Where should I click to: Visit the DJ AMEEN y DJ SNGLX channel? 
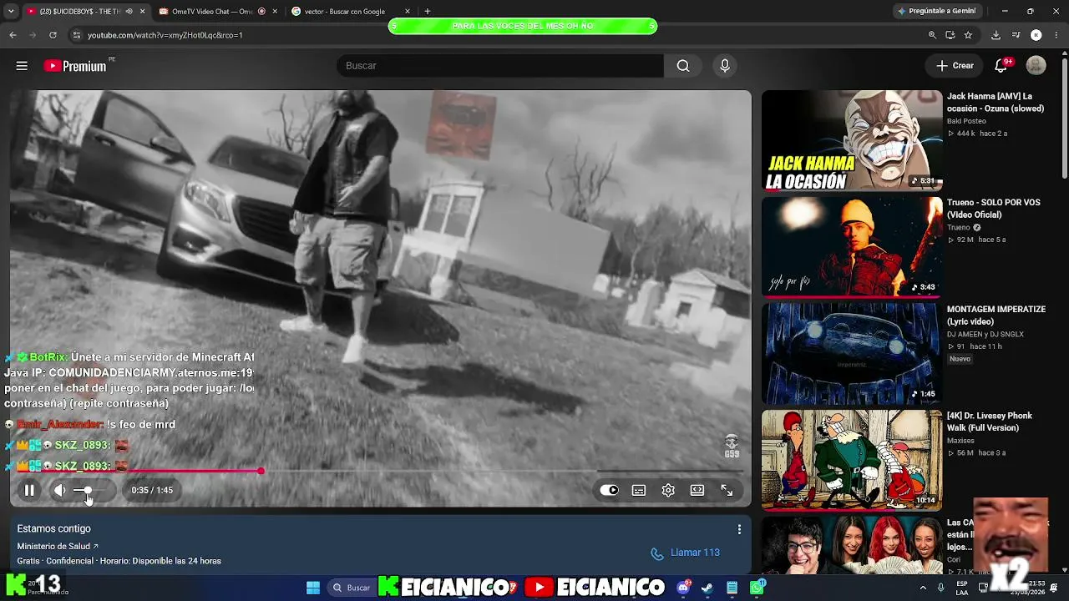[985, 335]
